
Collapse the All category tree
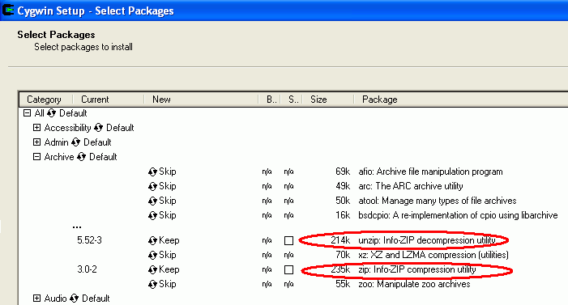tap(27, 113)
